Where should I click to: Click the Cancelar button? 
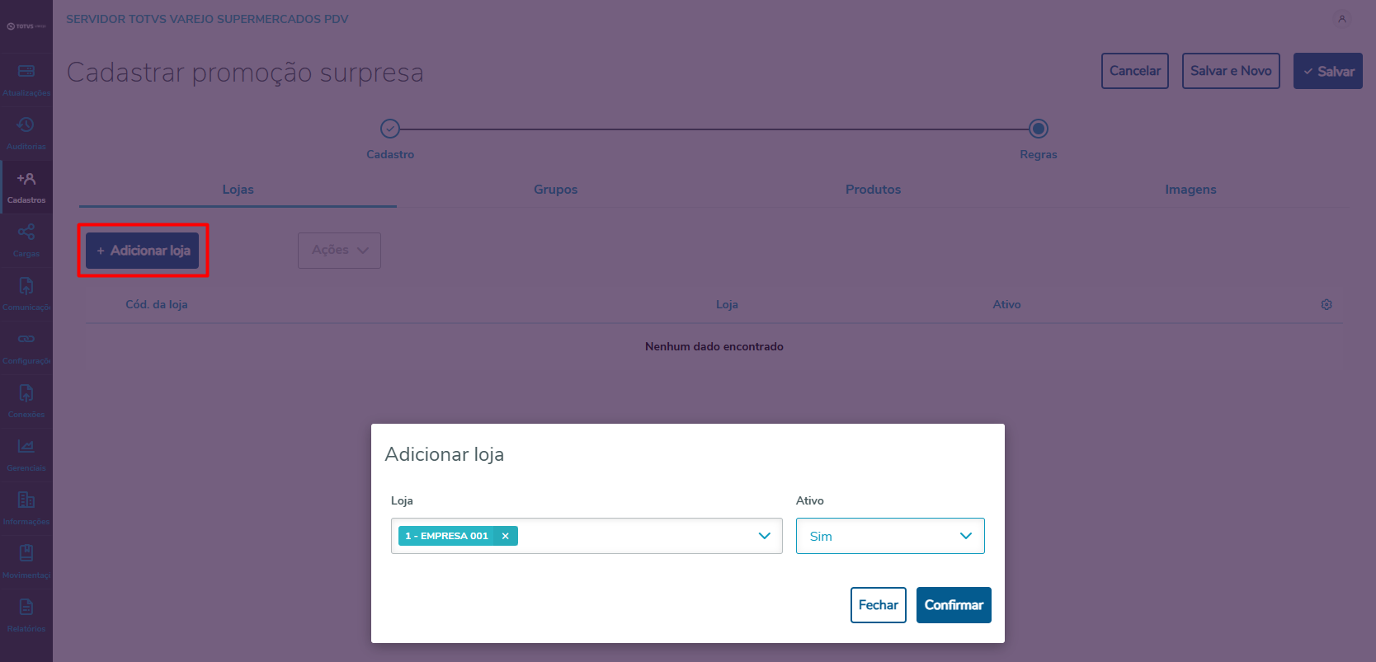1135,71
